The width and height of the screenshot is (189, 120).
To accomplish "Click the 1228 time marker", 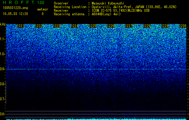I will click(147, 26).
